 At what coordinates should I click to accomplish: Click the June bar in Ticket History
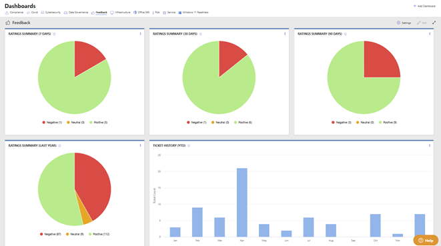[286, 233]
